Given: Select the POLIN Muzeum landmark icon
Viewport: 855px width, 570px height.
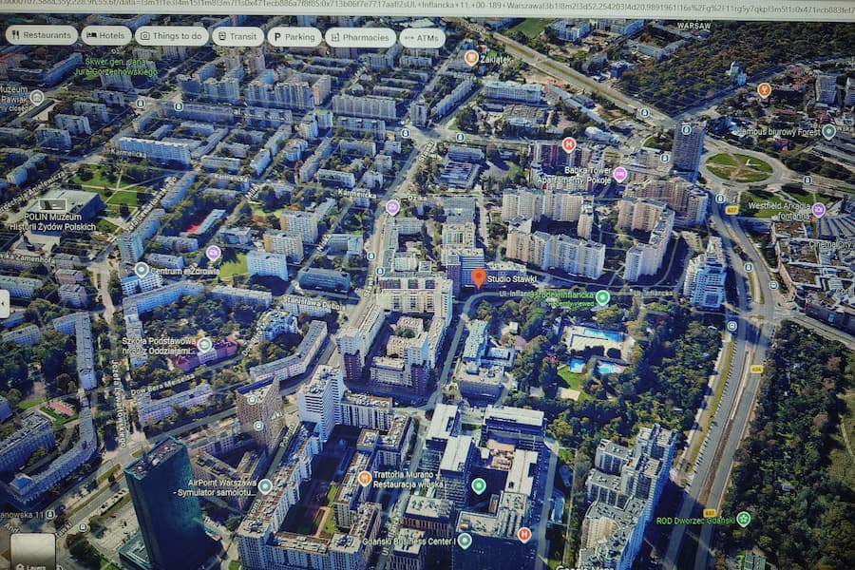Looking at the screenshot, I should click(53, 205).
